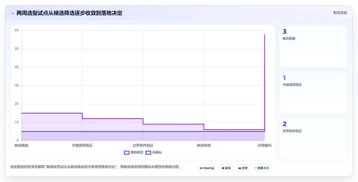Click the y-axis value 40

coord(17,67)
